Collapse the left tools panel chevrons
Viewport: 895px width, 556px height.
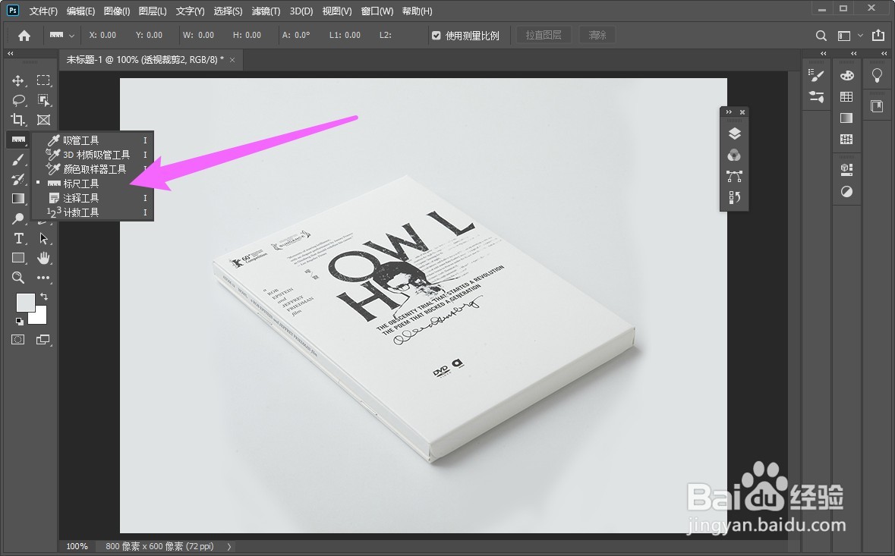click(11, 54)
